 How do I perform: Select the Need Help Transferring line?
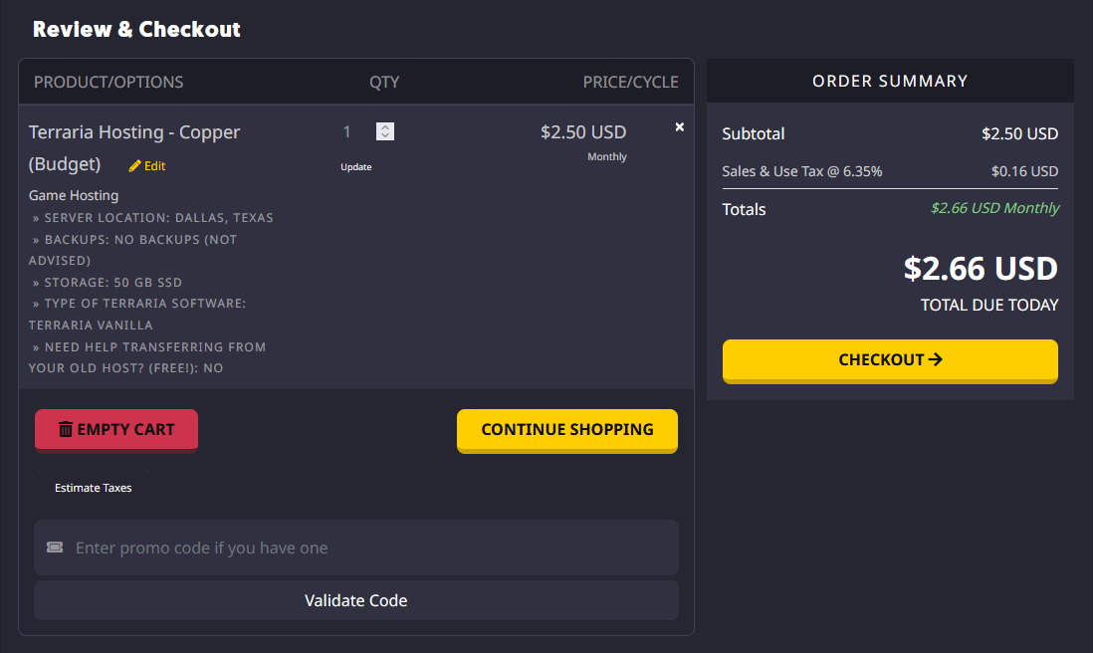(x=147, y=357)
